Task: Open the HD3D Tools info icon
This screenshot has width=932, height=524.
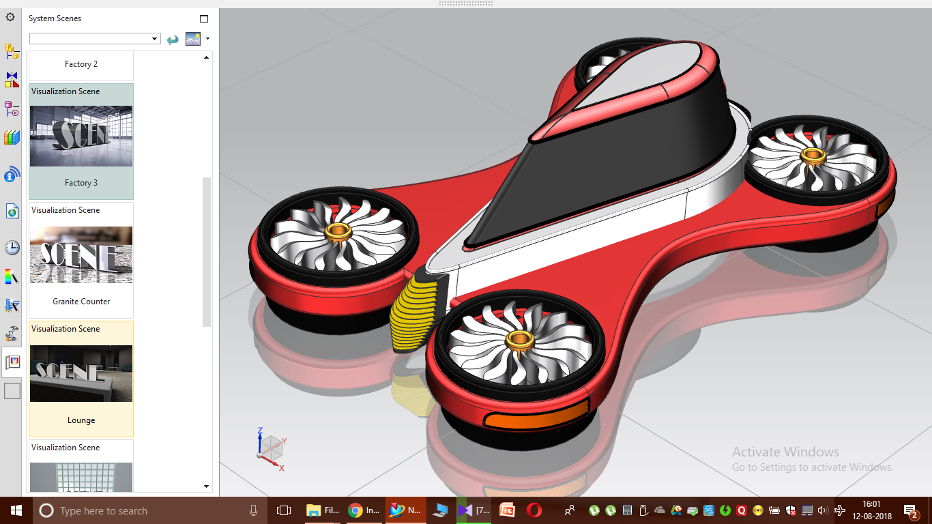Action: point(12,175)
